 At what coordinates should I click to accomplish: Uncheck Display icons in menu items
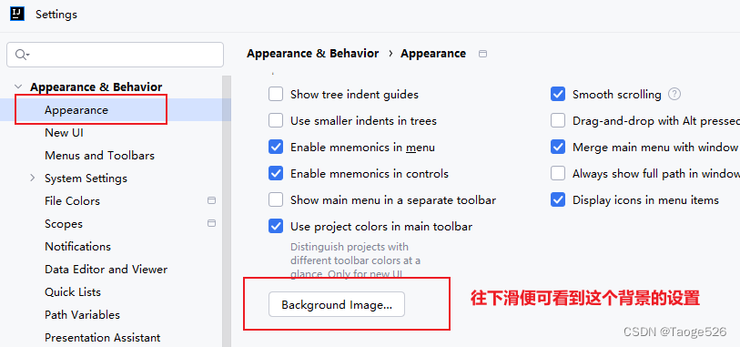[x=558, y=200]
